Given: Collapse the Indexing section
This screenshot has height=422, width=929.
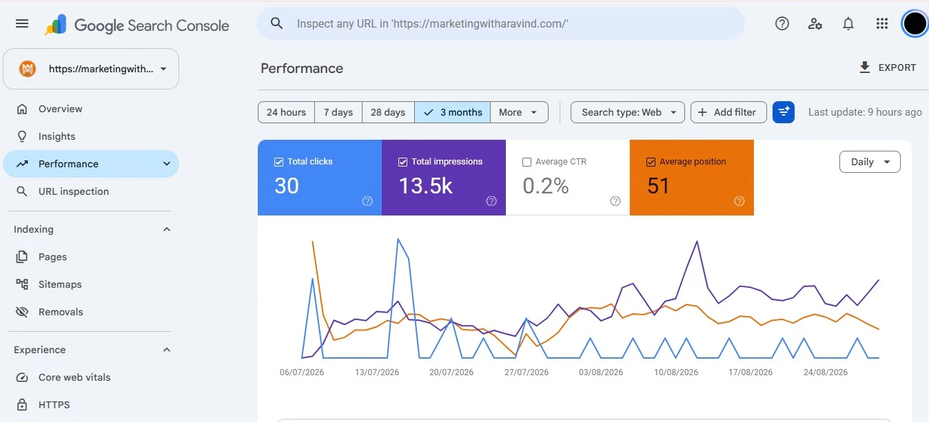Looking at the screenshot, I should coord(166,229).
